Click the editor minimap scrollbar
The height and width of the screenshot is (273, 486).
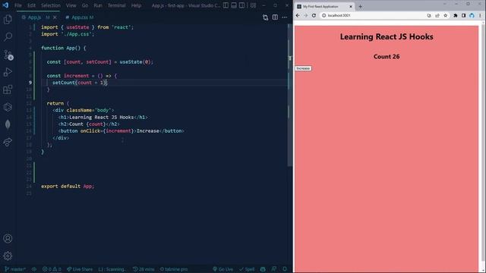[290, 94]
